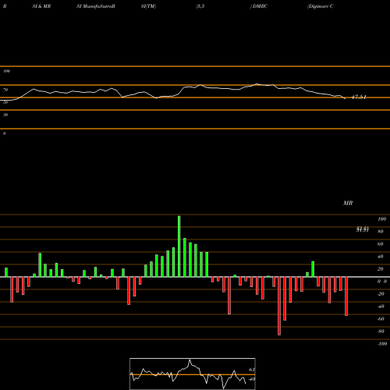Click the 'MR' panel label
Screen dimensions: 390x390
(x=348, y=203)
